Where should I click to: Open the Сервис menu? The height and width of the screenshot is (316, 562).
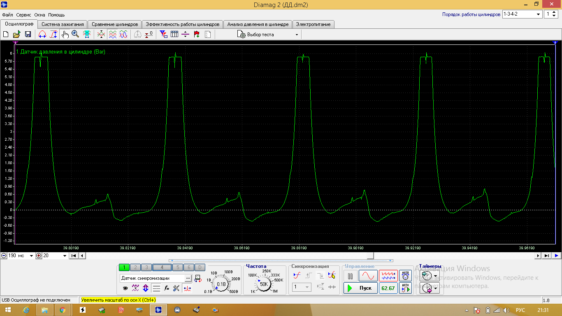point(23,15)
